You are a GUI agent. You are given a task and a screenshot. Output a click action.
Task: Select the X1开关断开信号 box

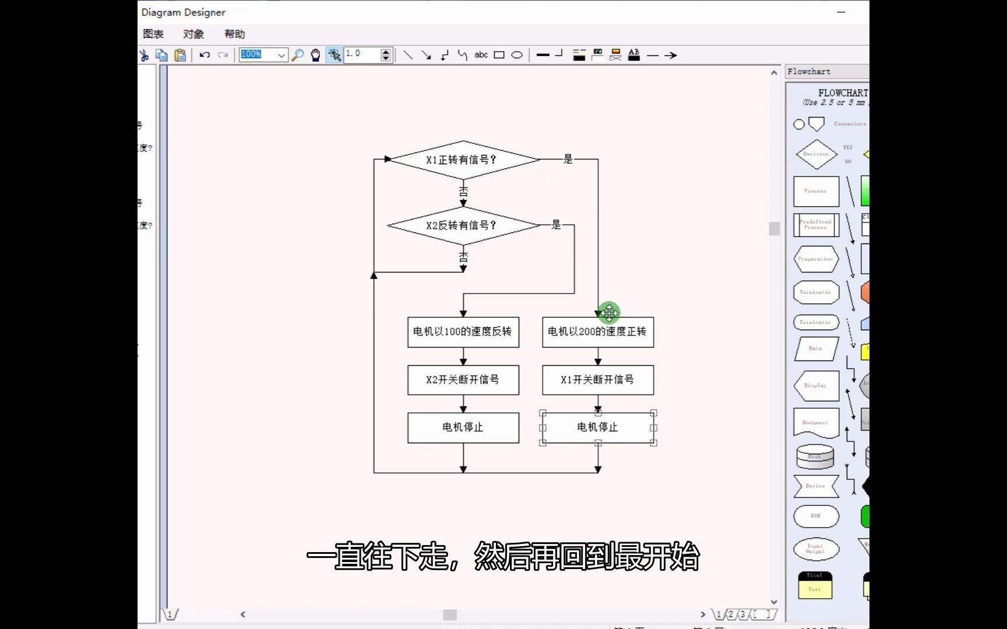tap(598, 380)
